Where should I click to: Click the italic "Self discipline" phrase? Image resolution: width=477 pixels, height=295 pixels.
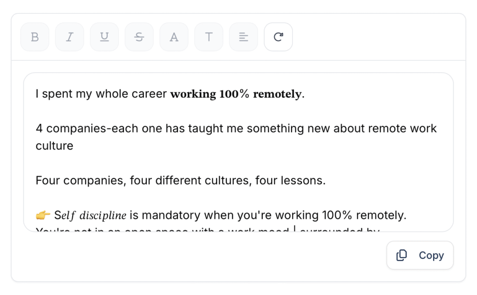tap(90, 216)
